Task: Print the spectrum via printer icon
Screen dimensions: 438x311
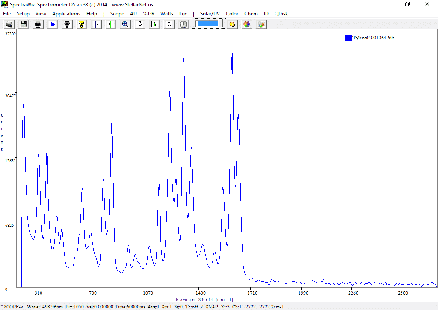Action: point(38,24)
